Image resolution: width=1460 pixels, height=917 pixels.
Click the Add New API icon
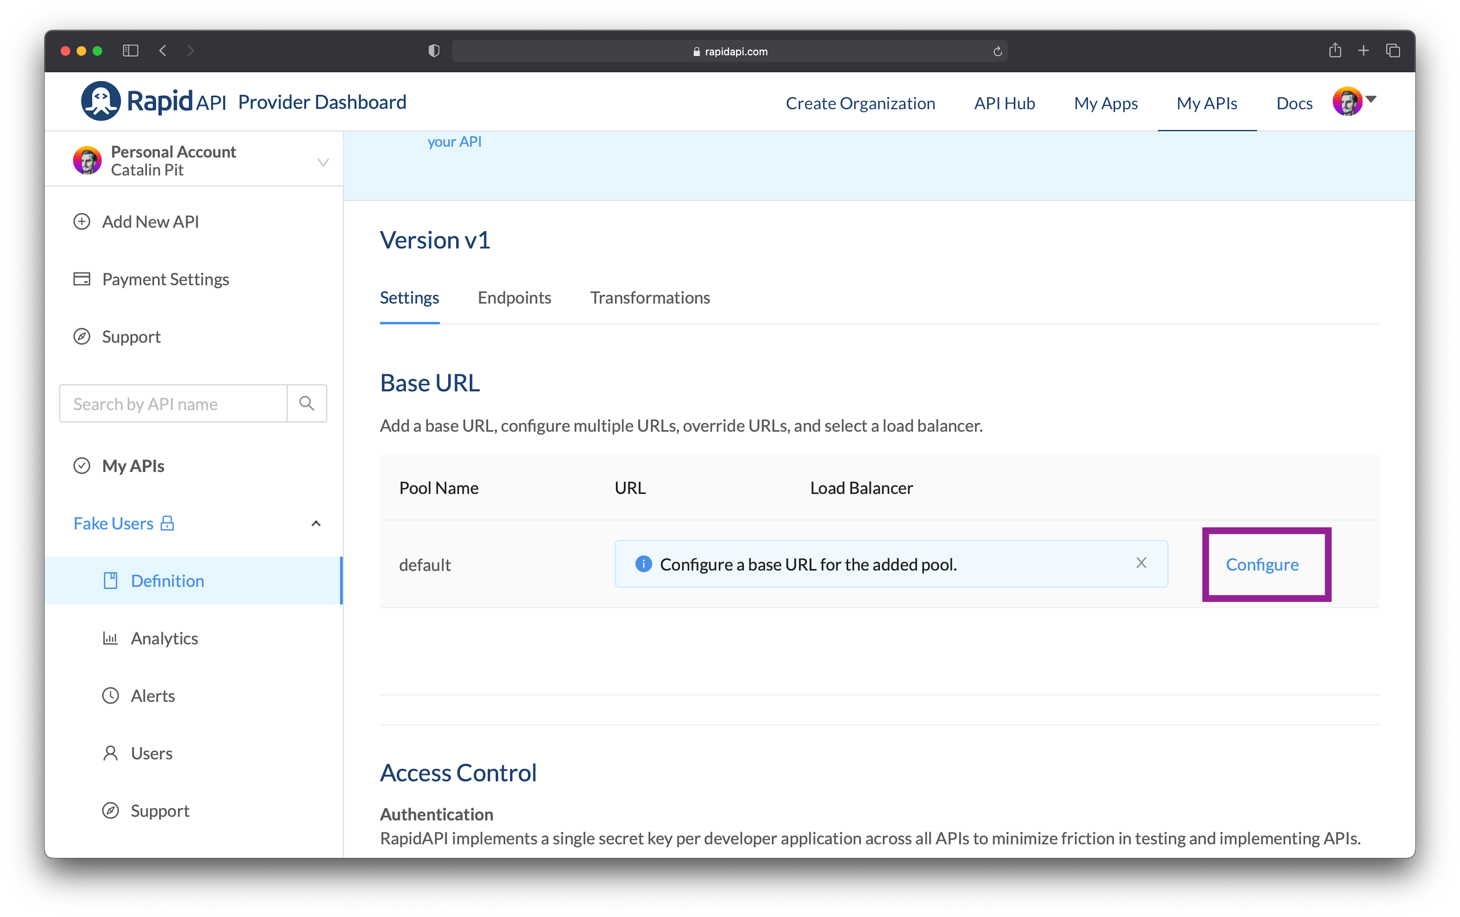point(84,222)
